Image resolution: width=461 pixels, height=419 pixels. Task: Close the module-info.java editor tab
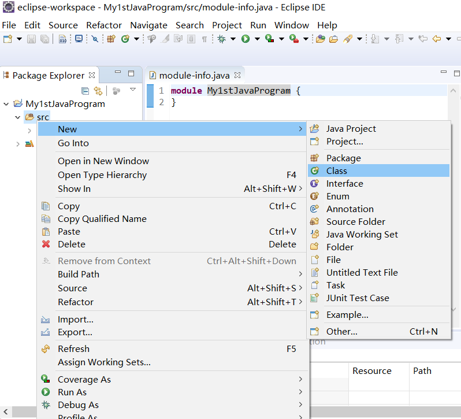237,75
